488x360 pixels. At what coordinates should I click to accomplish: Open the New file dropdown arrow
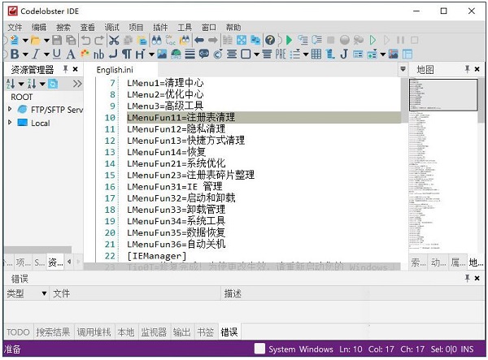25,40
